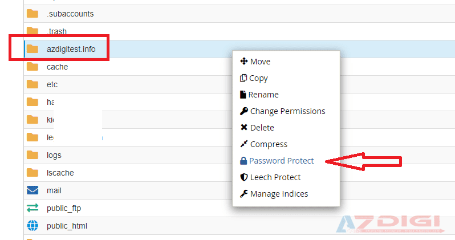Click the public_html globe icon

coord(32,226)
